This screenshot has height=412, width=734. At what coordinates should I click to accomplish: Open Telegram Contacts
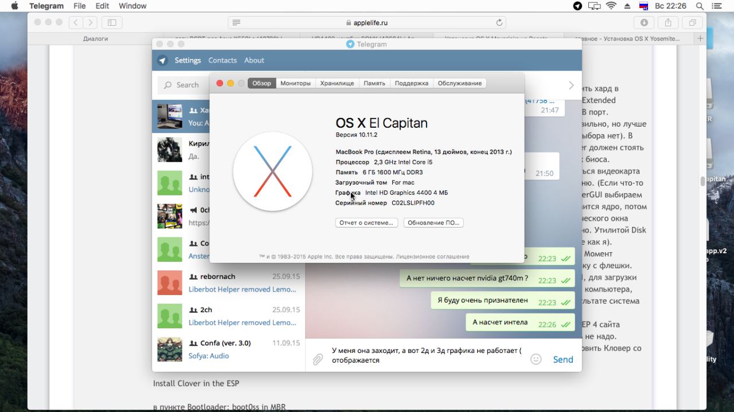(x=222, y=60)
